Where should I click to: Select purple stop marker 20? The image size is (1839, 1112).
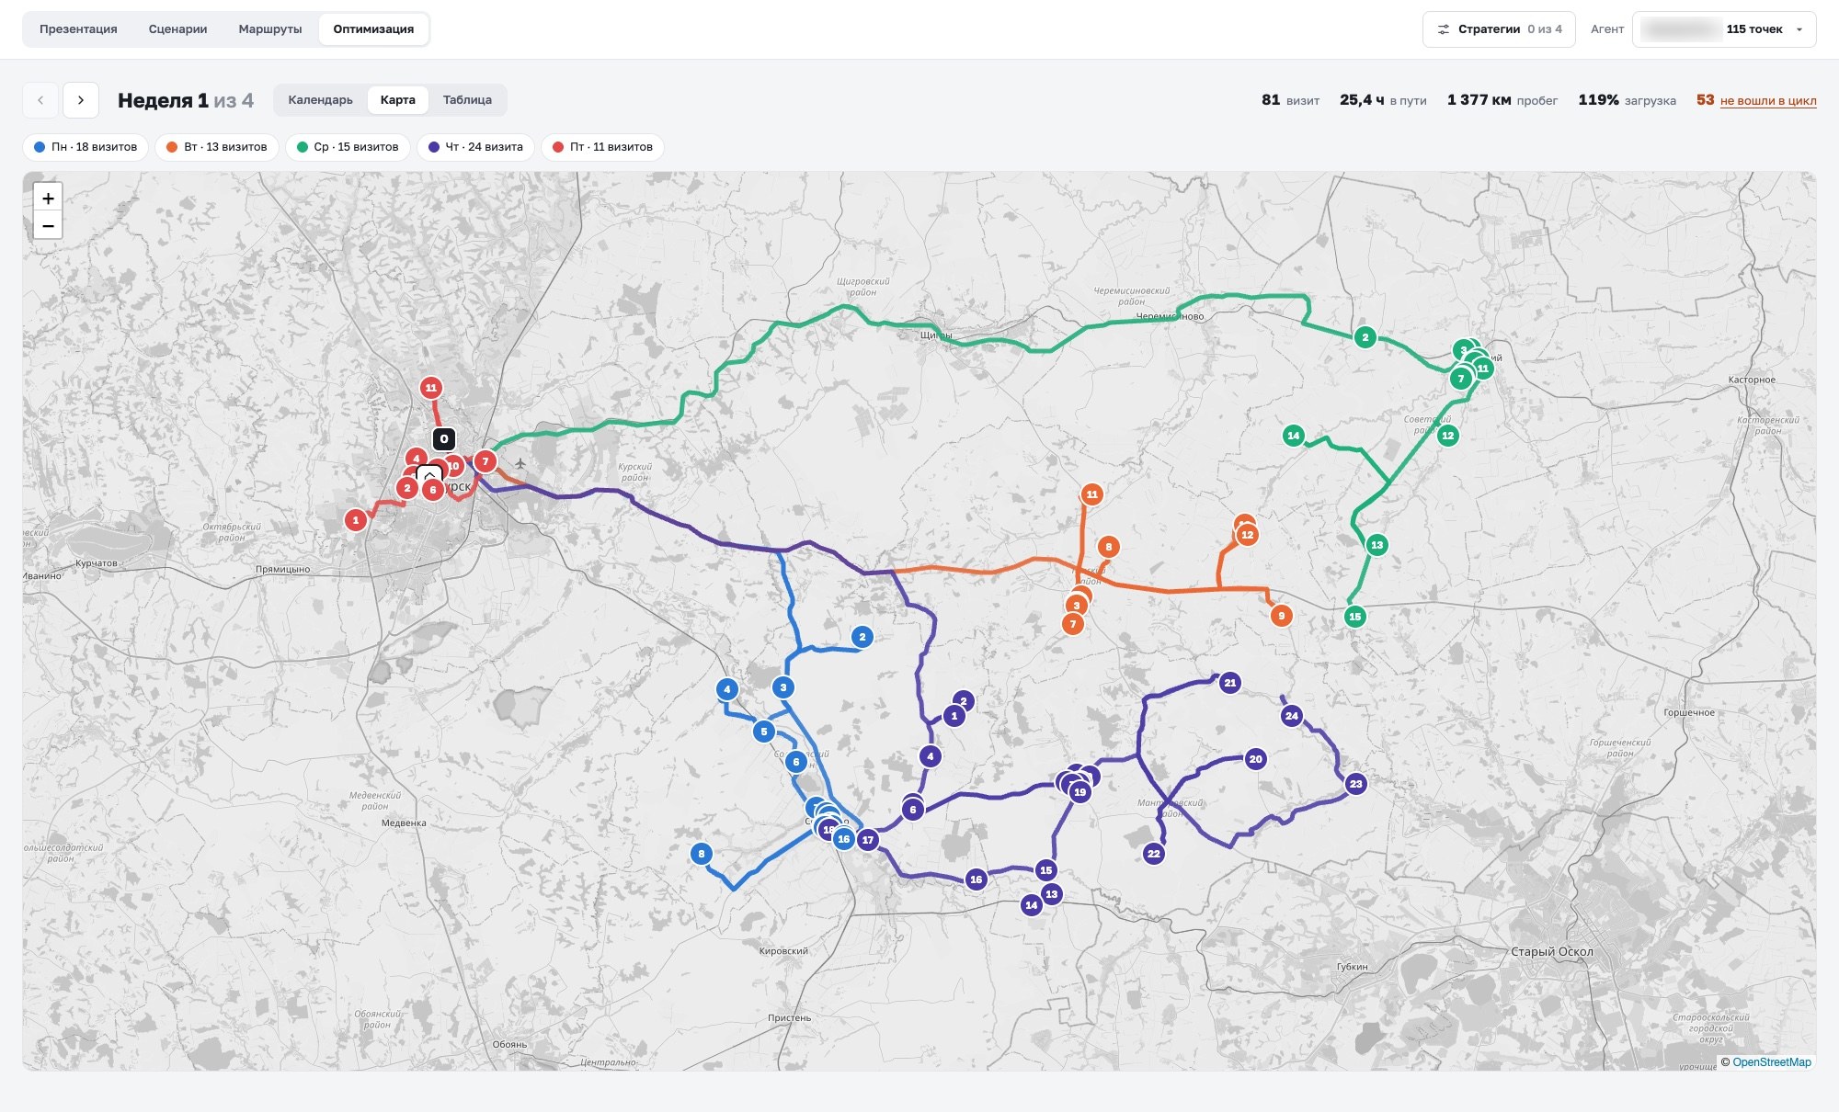tap(1256, 759)
